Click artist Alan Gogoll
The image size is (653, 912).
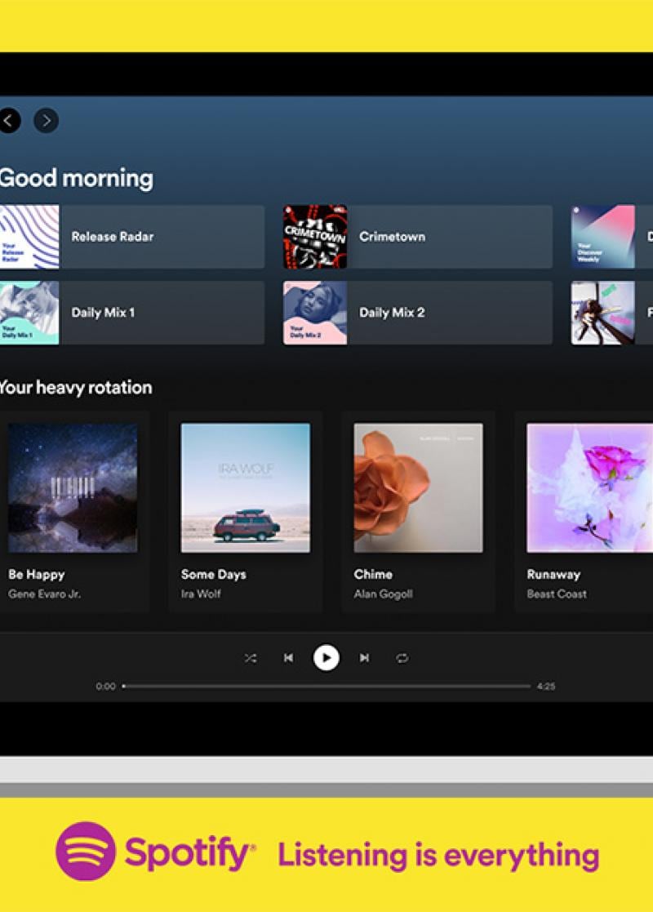tap(383, 594)
